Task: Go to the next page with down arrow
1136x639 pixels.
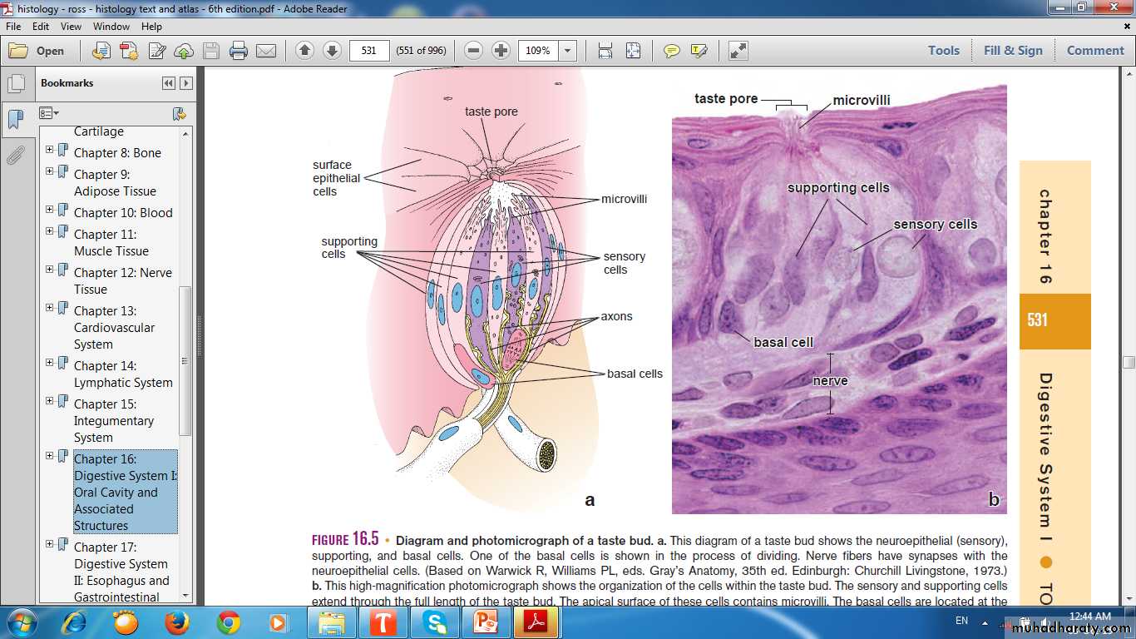Action: point(332,51)
